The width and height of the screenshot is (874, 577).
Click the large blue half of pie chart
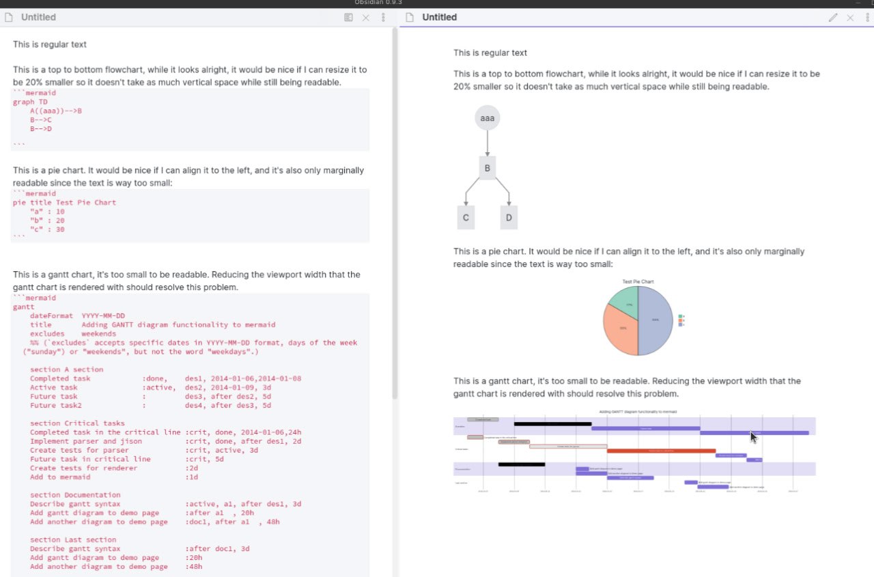click(x=655, y=321)
